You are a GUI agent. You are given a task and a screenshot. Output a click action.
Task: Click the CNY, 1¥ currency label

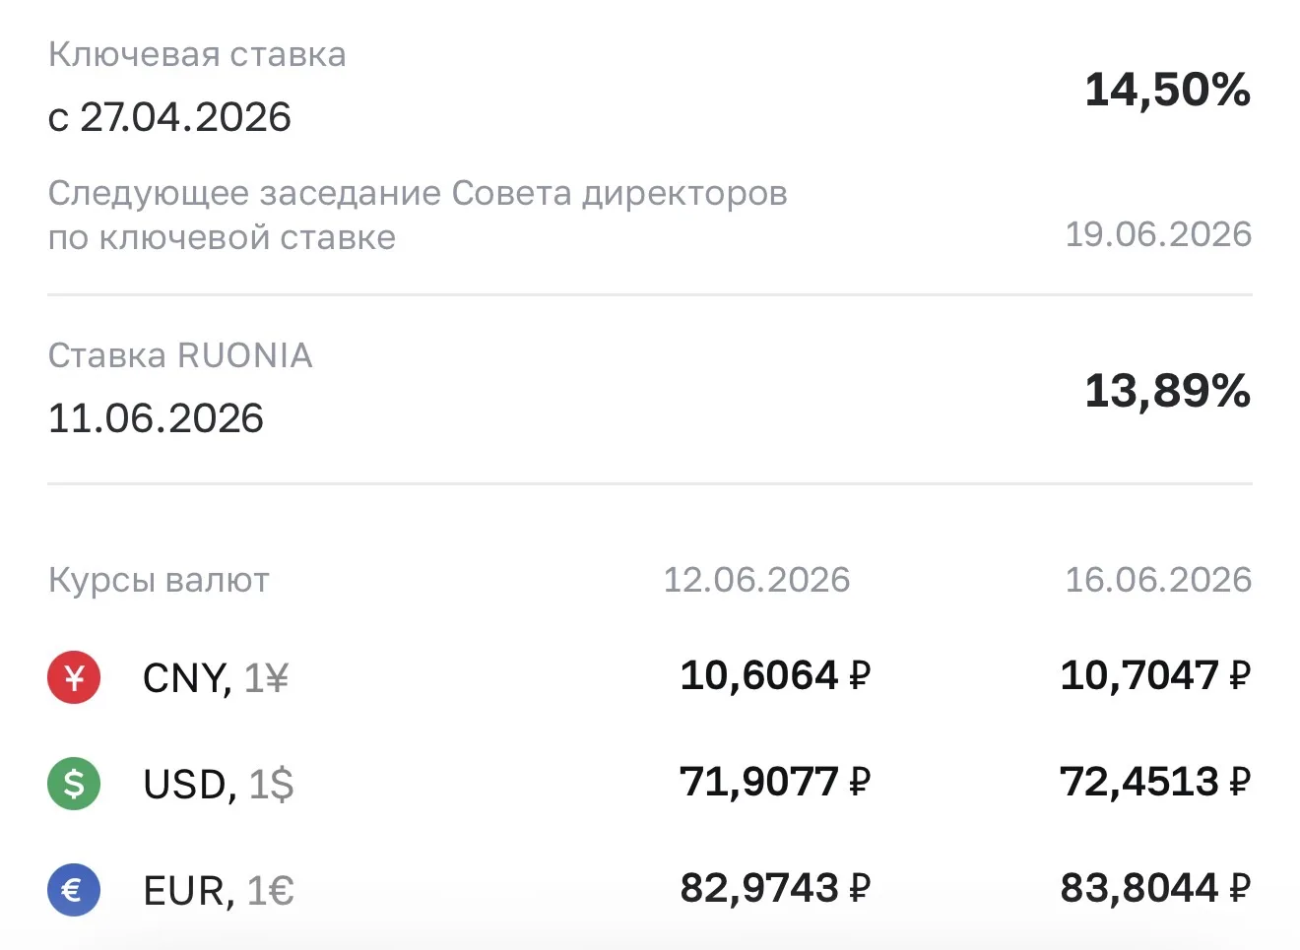point(216,678)
